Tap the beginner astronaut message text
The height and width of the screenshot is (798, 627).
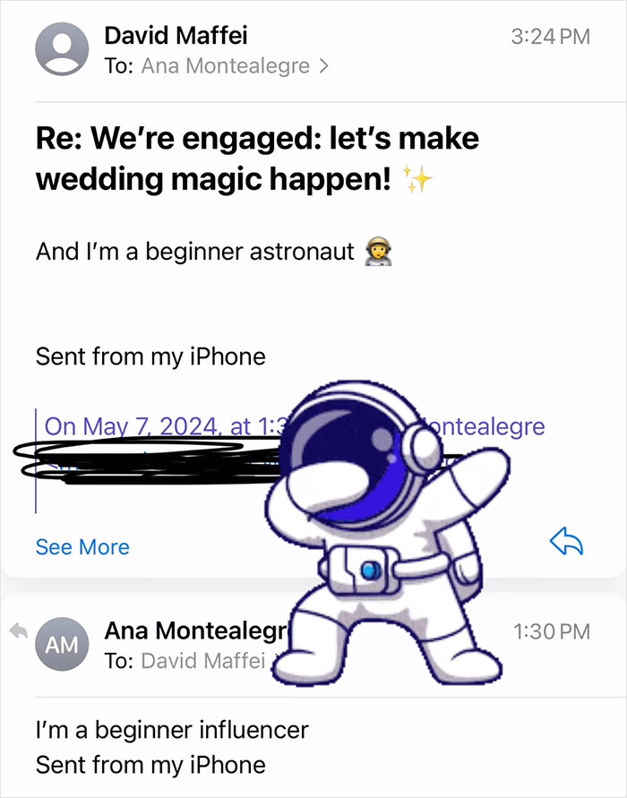pos(195,252)
